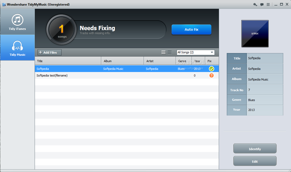291x172 pixels.
Task: Sort by Year column header
Action: coord(198,61)
